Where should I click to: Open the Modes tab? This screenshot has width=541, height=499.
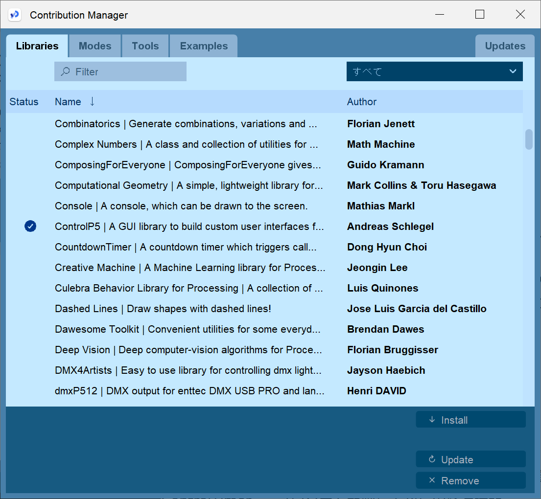pos(95,46)
